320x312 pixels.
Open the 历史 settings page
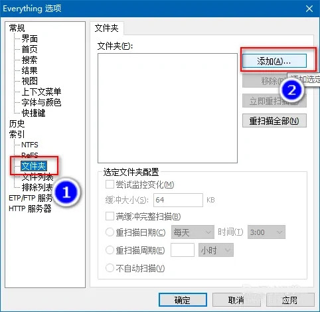click(x=17, y=123)
